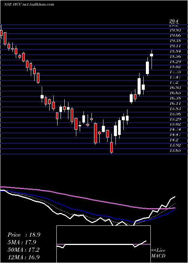Click the 13.65 price axis label
This screenshot has width=188, height=263.
175,150
